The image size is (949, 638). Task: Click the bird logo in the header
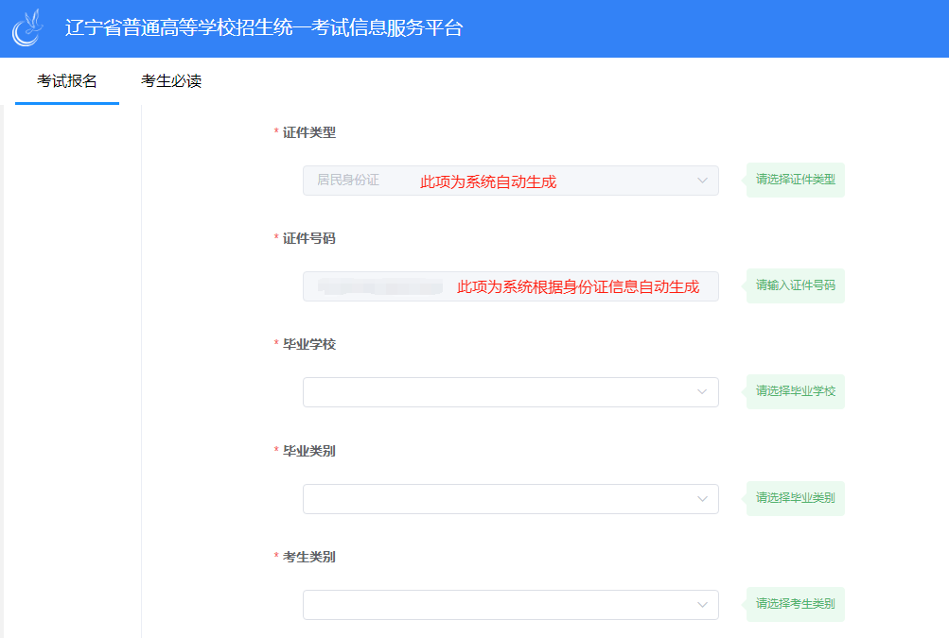click(x=28, y=28)
